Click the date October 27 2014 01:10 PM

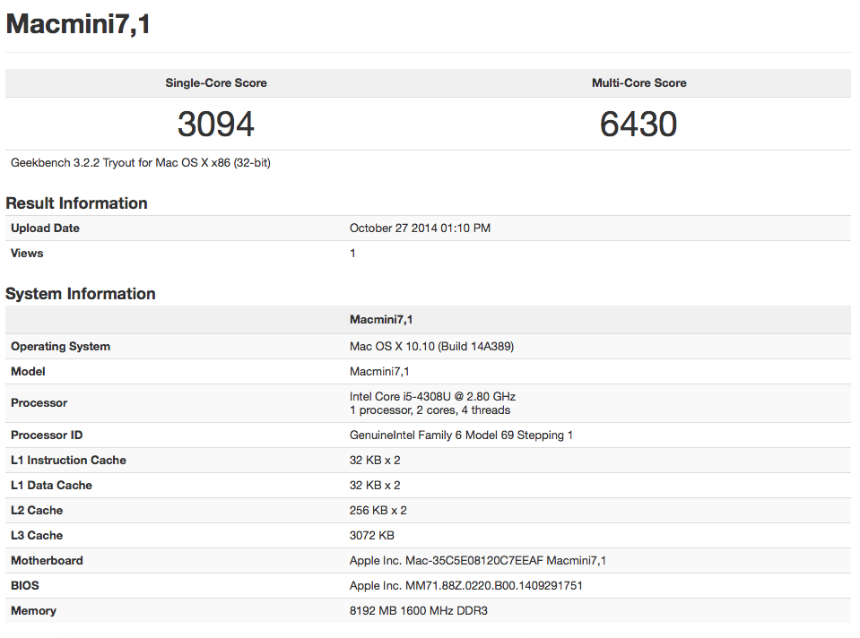pyautogui.click(x=420, y=228)
